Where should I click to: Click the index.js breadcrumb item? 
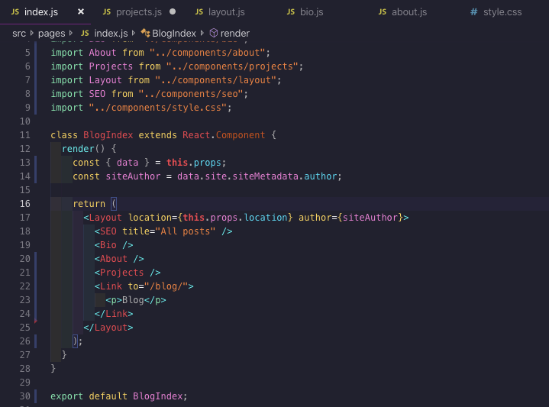(x=111, y=34)
